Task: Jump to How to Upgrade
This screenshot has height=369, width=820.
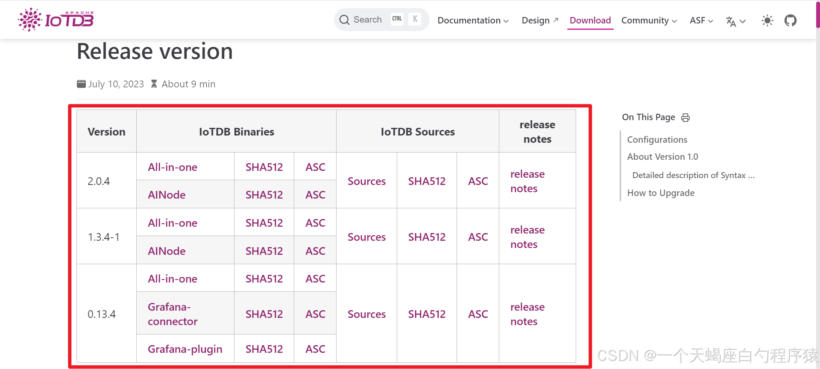Action: [x=661, y=193]
